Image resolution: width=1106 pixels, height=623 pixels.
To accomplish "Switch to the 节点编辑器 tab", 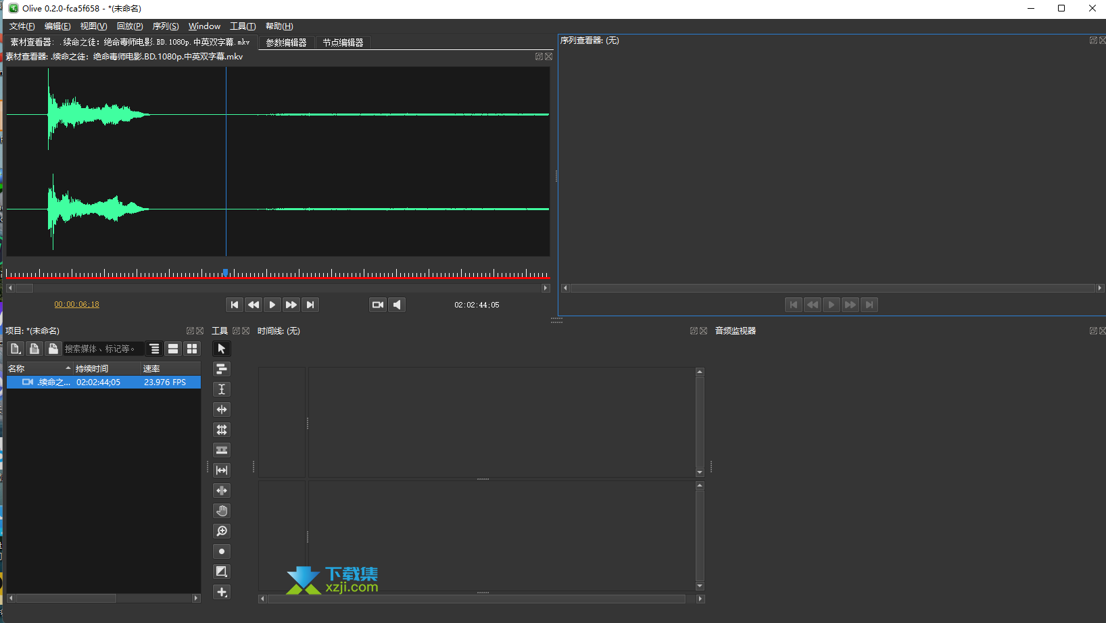I will click(x=343, y=43).
